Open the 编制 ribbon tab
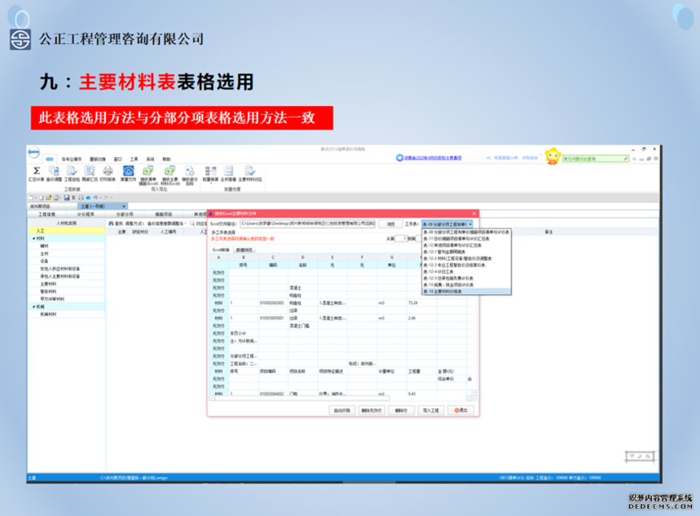700x516 pixels. coord(49,159)
